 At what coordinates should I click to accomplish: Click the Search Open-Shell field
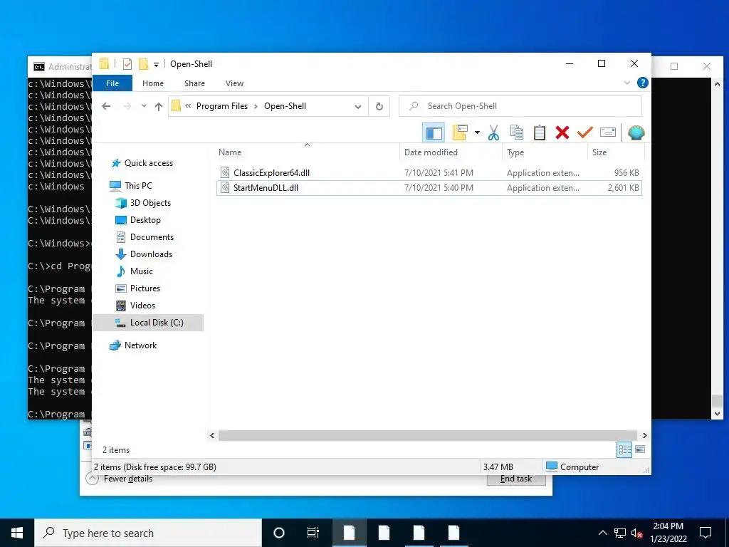[520, 106]
